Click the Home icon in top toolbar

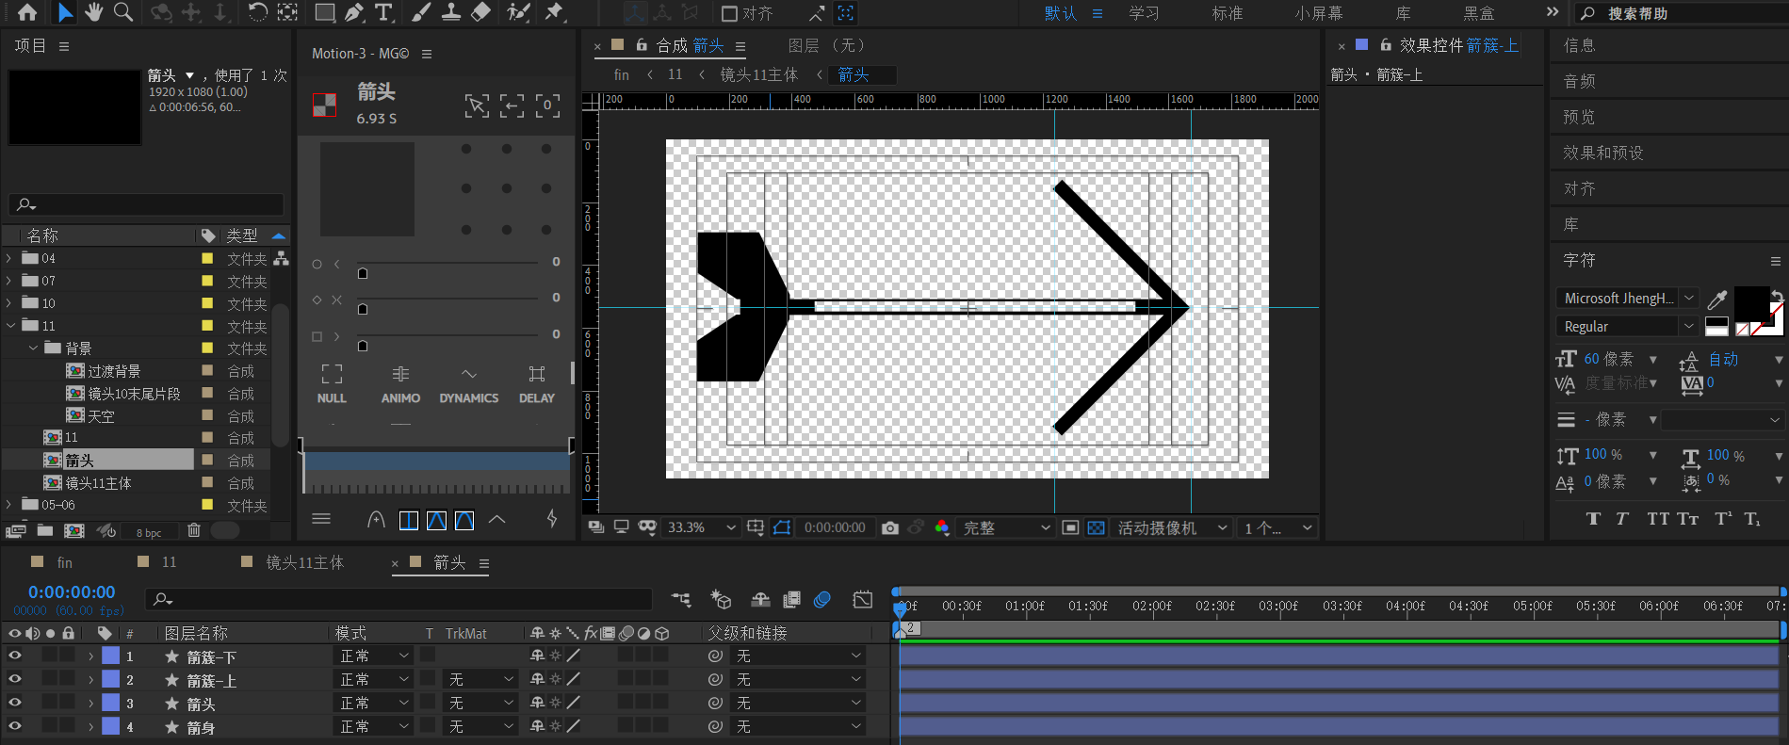(x=27, y=12)
